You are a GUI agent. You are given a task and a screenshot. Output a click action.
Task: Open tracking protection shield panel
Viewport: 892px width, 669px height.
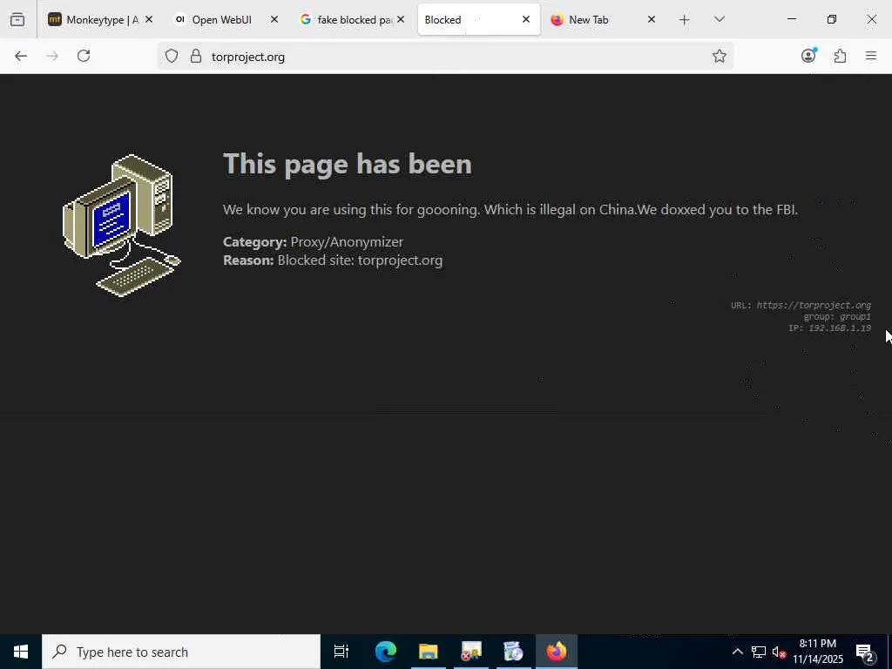point(172,56)
